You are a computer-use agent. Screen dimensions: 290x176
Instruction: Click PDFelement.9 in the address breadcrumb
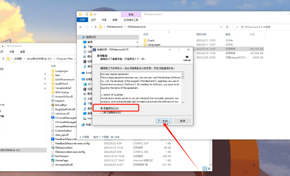point(114,27)
